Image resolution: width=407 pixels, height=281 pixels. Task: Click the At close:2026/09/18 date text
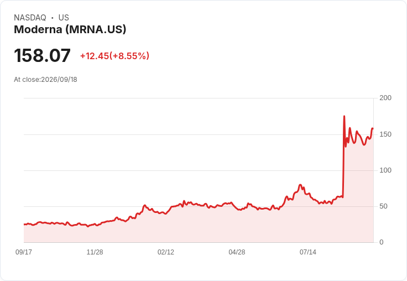pyautogui.click(x=45, y=80)
